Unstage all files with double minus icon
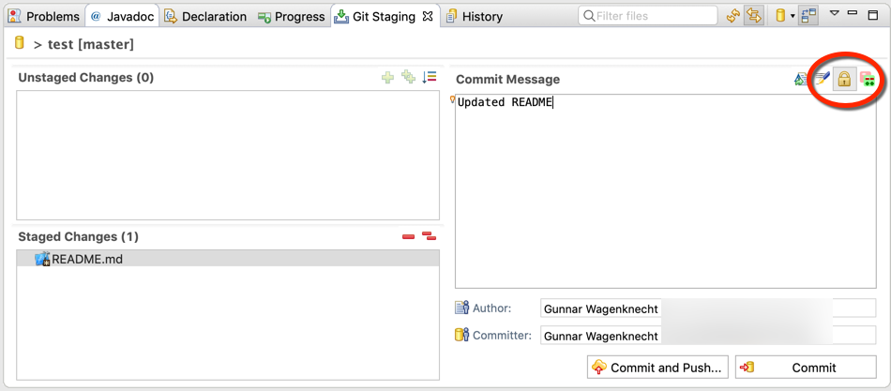Image resolution: width=891 pixels, height=391 pixels. [x=429, y=236]
